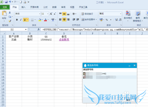The width and height of the screenshot is (148, 107).
Task: Switch to the 公式 Formulas tab
Action: click(46, 7)
